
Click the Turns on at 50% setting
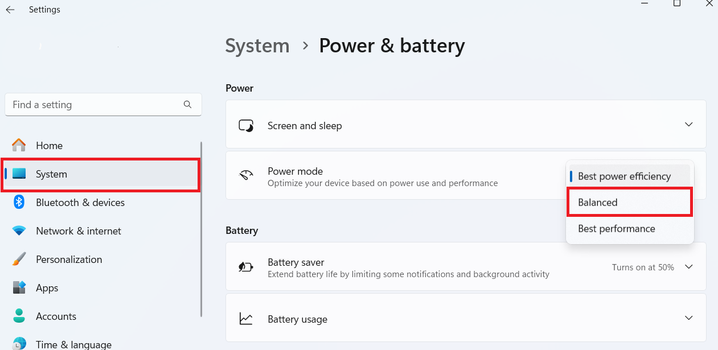point(643,266)
